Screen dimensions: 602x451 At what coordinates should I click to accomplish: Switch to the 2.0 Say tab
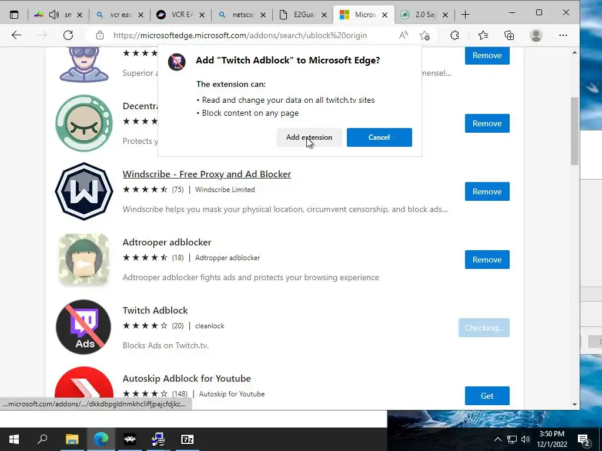(424, 15)
